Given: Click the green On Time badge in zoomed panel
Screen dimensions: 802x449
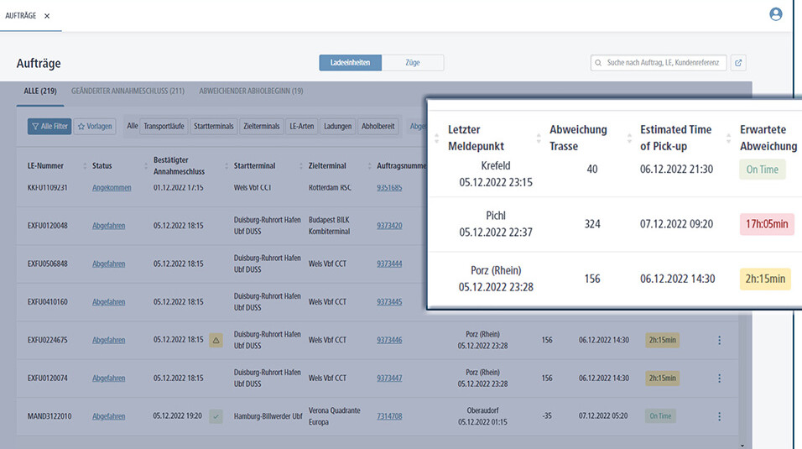Looking at the screenshot, I should coord(762,169).
